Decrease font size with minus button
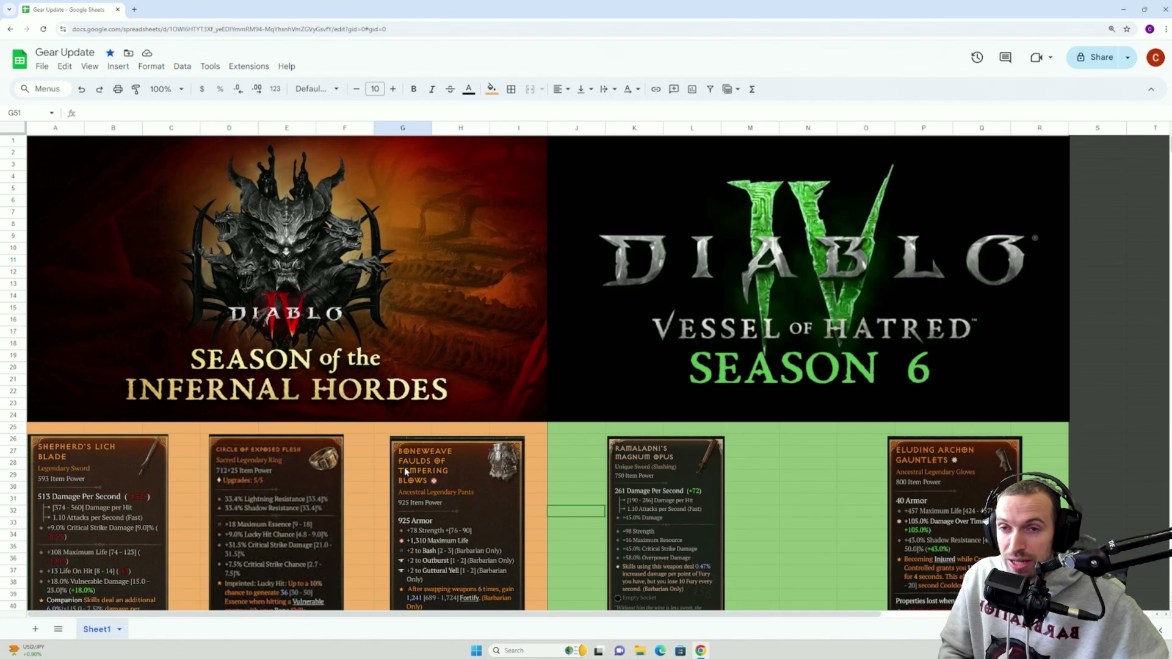1172x659 pixels. (x=356, y=89)
